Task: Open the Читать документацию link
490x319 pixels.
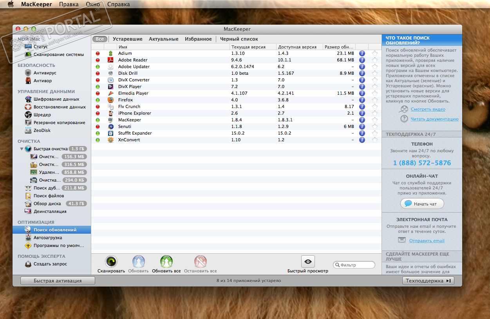Action: (x=434, y=119)
